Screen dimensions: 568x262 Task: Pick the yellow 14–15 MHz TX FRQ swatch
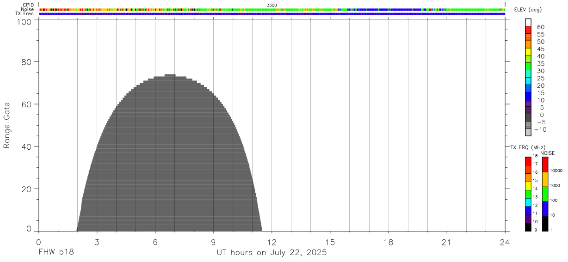tap(528, 186)
